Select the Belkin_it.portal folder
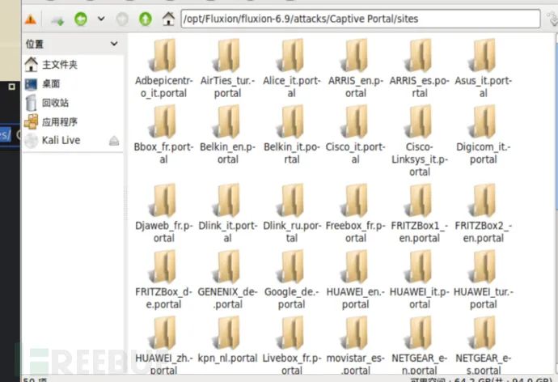The height and width of the screenshot is (382, 558). (292, 135)
